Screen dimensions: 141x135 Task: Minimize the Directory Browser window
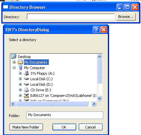click(x=120, y=7)
